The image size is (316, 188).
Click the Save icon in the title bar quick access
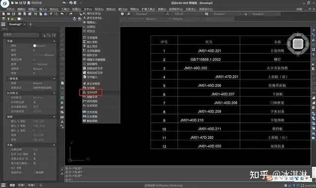pyautogui.click(x=21, y=3)
